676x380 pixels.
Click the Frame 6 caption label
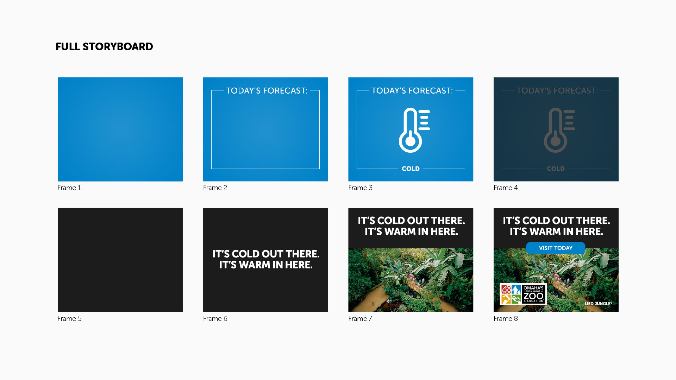[215, 318]
